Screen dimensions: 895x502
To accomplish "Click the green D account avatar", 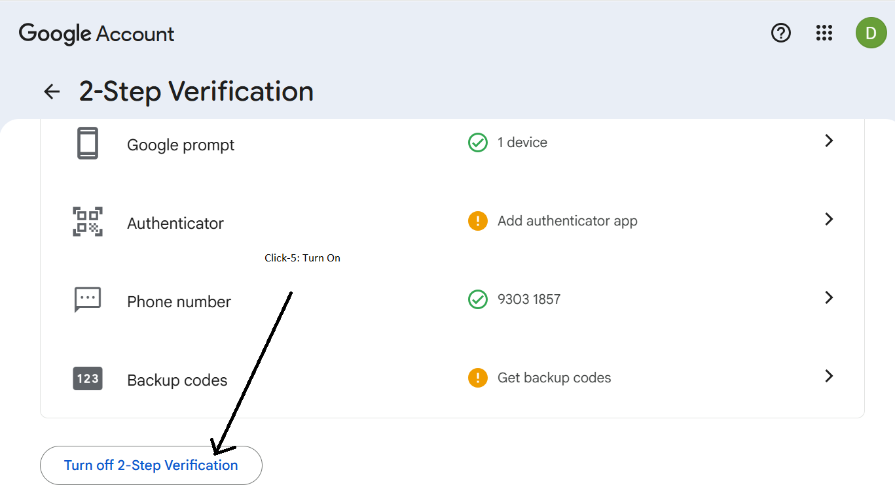I will pyautogui.click(x=871, y=33).
